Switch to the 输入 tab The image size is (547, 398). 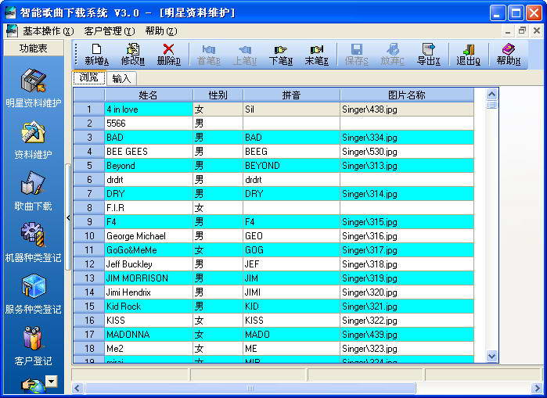coord(121,78)
